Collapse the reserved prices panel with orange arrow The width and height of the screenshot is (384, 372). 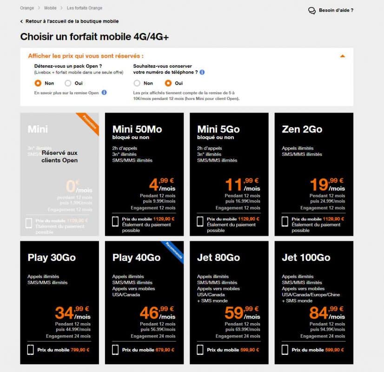click(343, 56)
